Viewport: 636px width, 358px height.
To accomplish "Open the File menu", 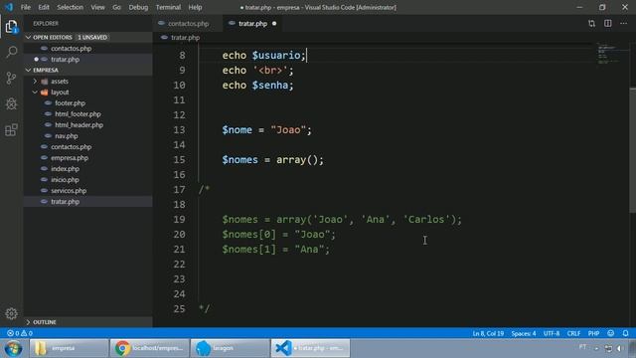I will point(26,7).
